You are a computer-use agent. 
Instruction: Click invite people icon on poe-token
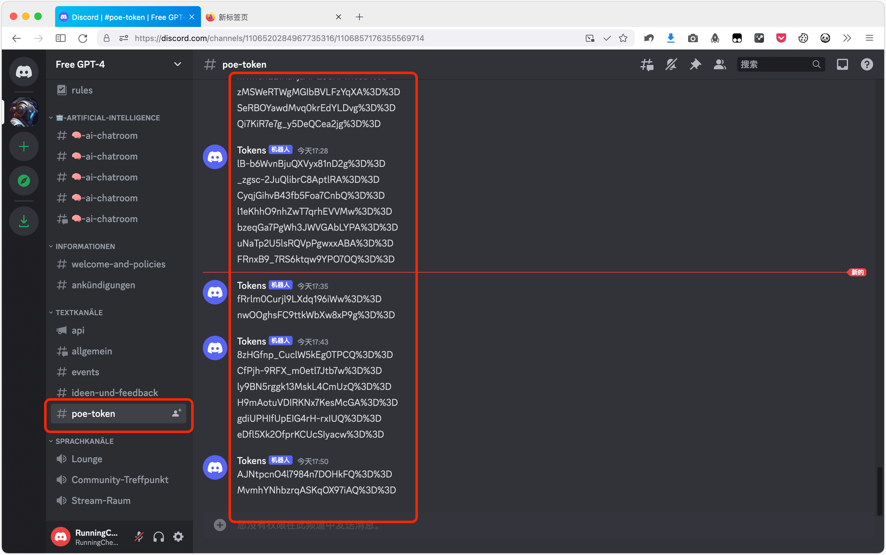click(x=176, y=413)
